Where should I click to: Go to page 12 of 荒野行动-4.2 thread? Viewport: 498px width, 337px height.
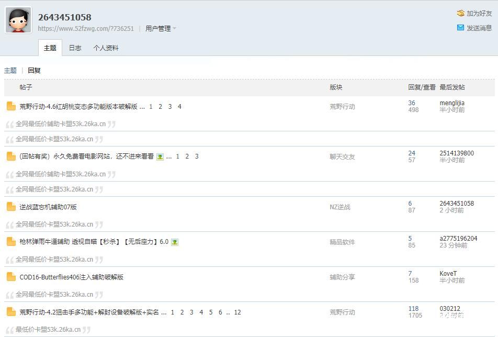point(237,312)
